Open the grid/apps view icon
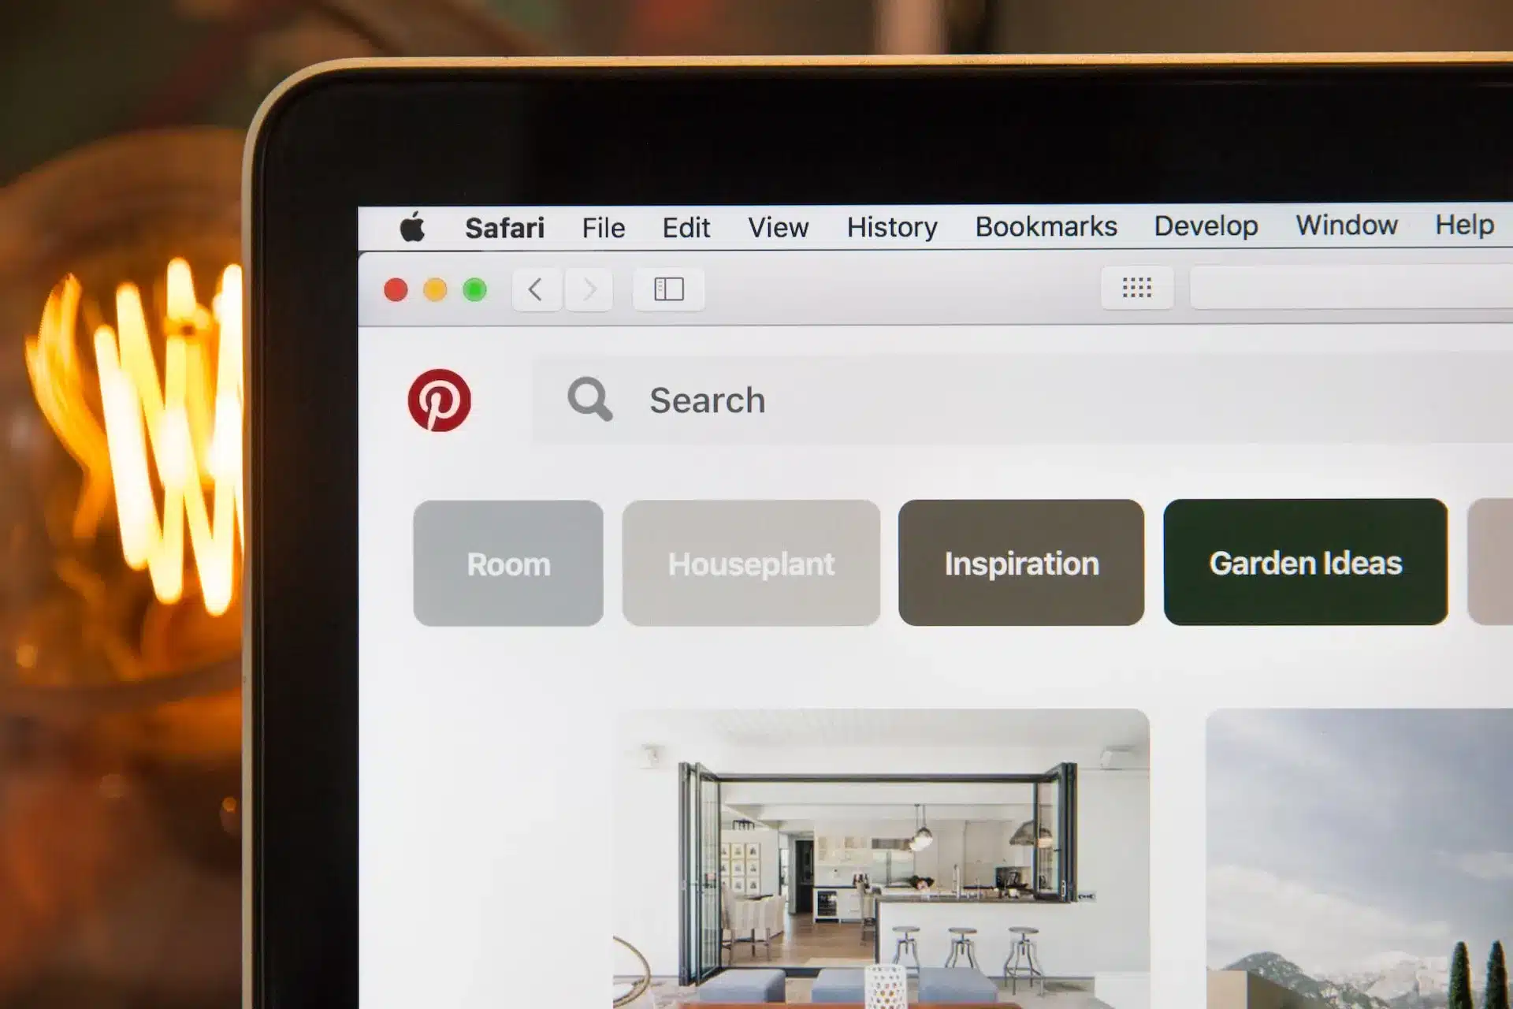This screenshot has height=1009, width=1513. (x=1135, y=291)
